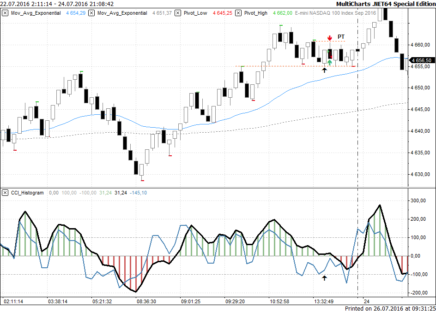Click the date range header 22.07.2016 - 24.07.2016

click(57, 4)
